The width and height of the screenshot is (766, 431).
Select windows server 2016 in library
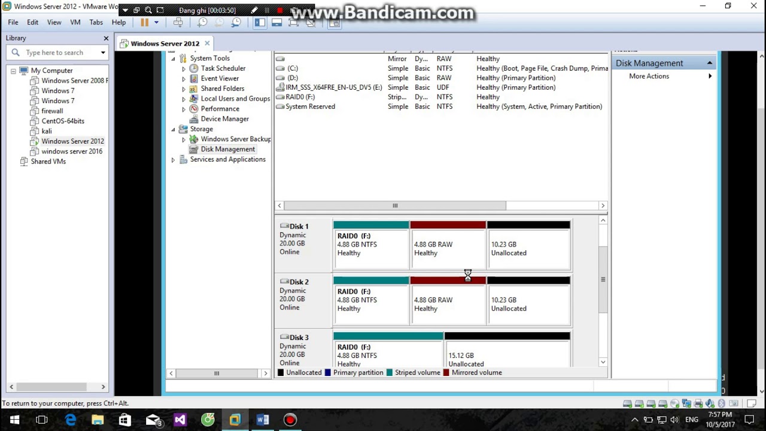71,151
